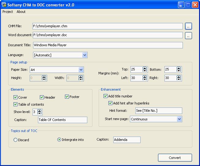The width and height of the screenshot is (200, 166).
Task: Toggle the Header checkbox
Action: 42,97
